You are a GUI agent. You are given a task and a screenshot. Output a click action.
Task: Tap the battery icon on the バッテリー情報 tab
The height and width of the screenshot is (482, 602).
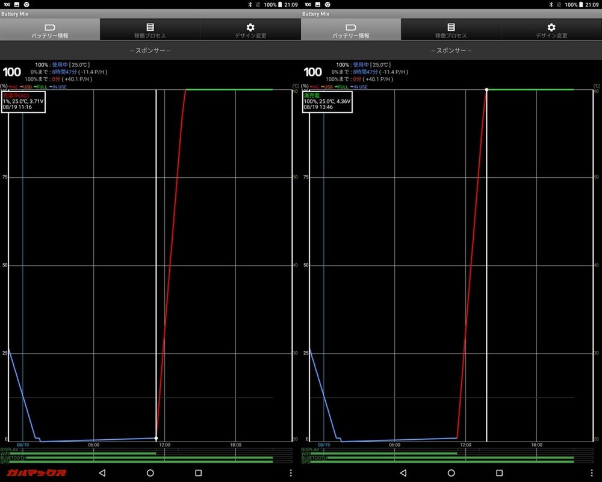click(x=49, y=27)
